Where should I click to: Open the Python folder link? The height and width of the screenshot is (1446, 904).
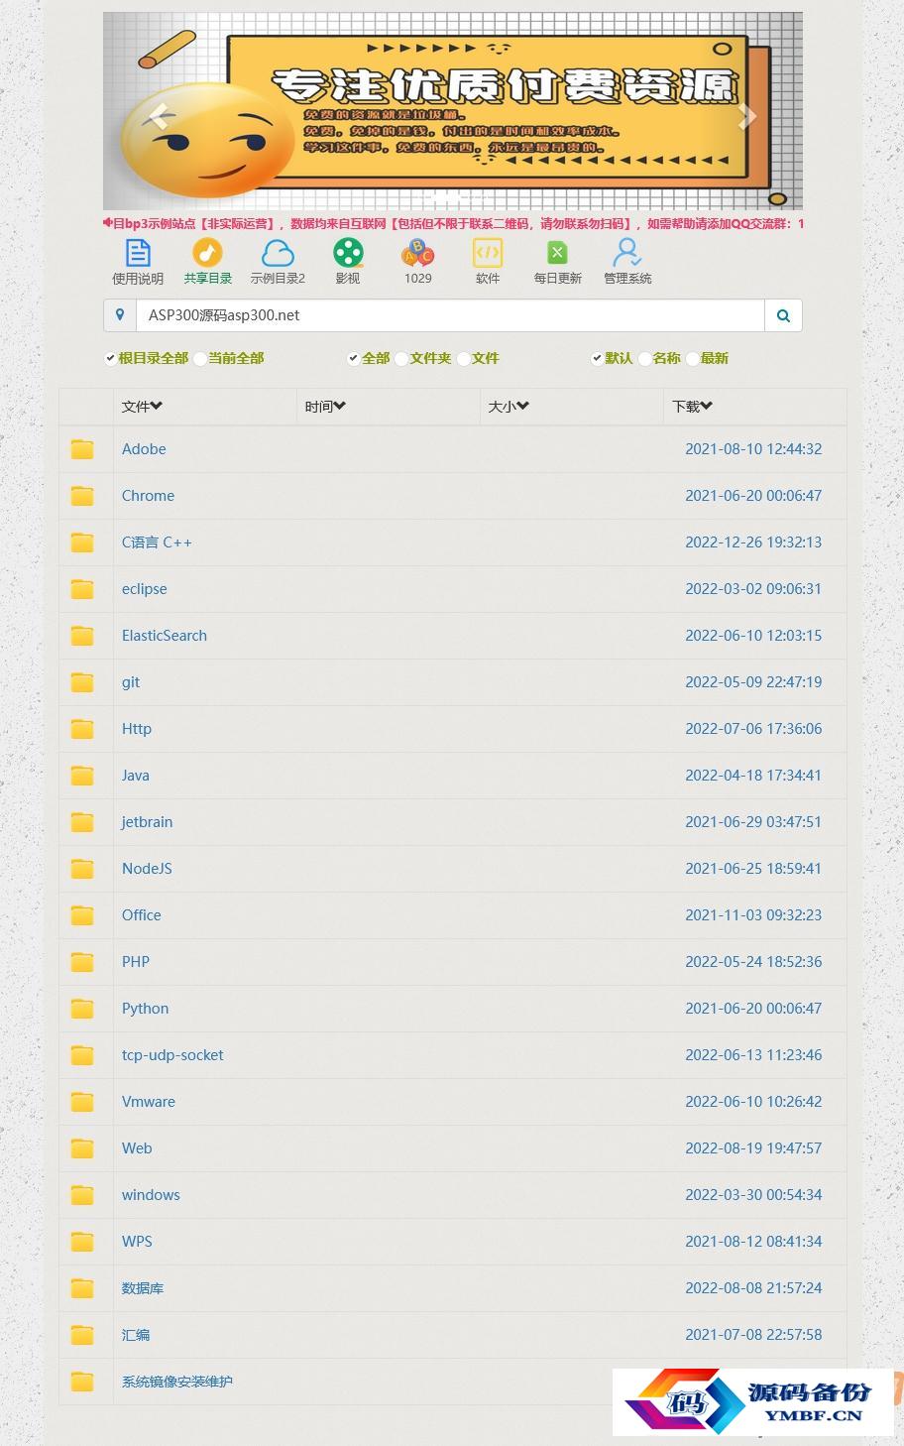tap(145, 1009)
